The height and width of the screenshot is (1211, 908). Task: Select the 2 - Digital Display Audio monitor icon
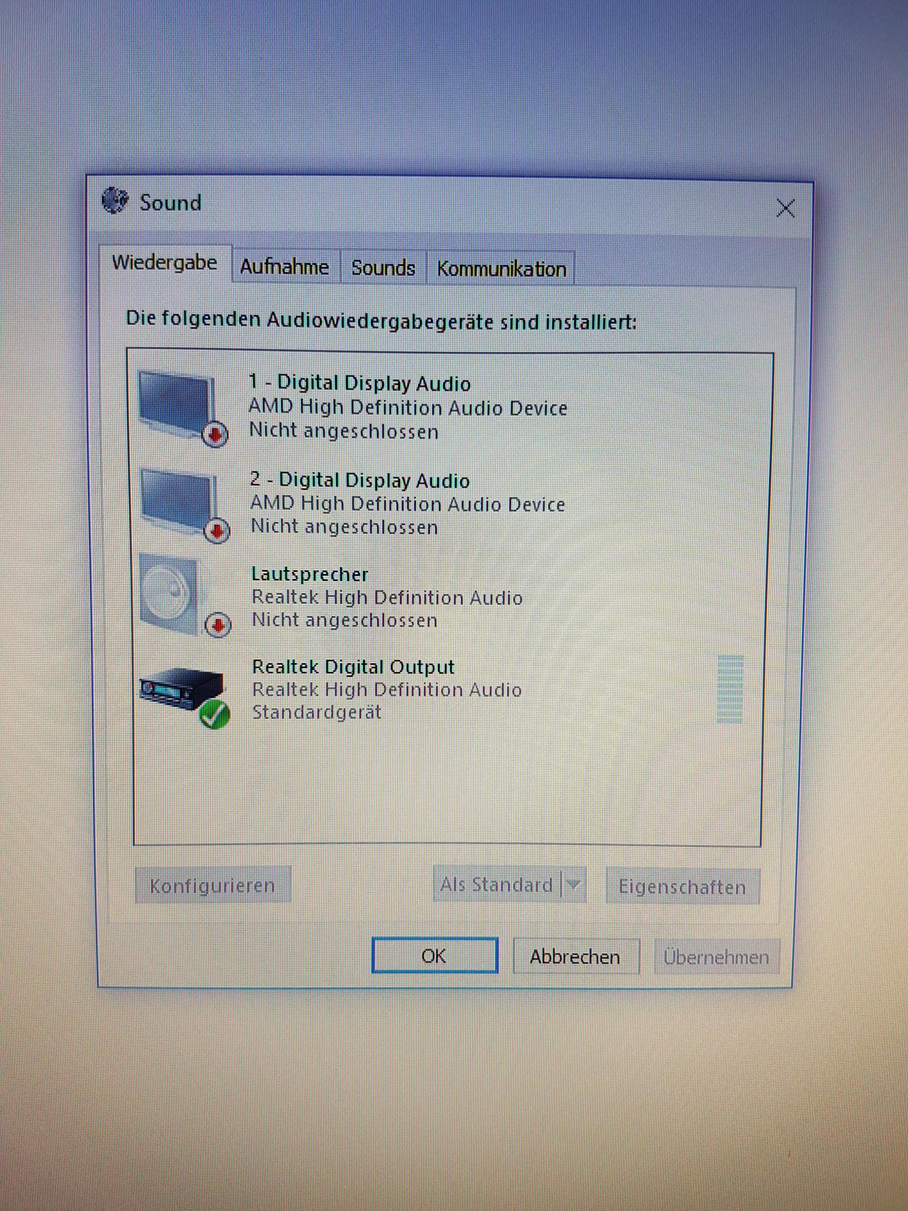click(x=184, y=504)
